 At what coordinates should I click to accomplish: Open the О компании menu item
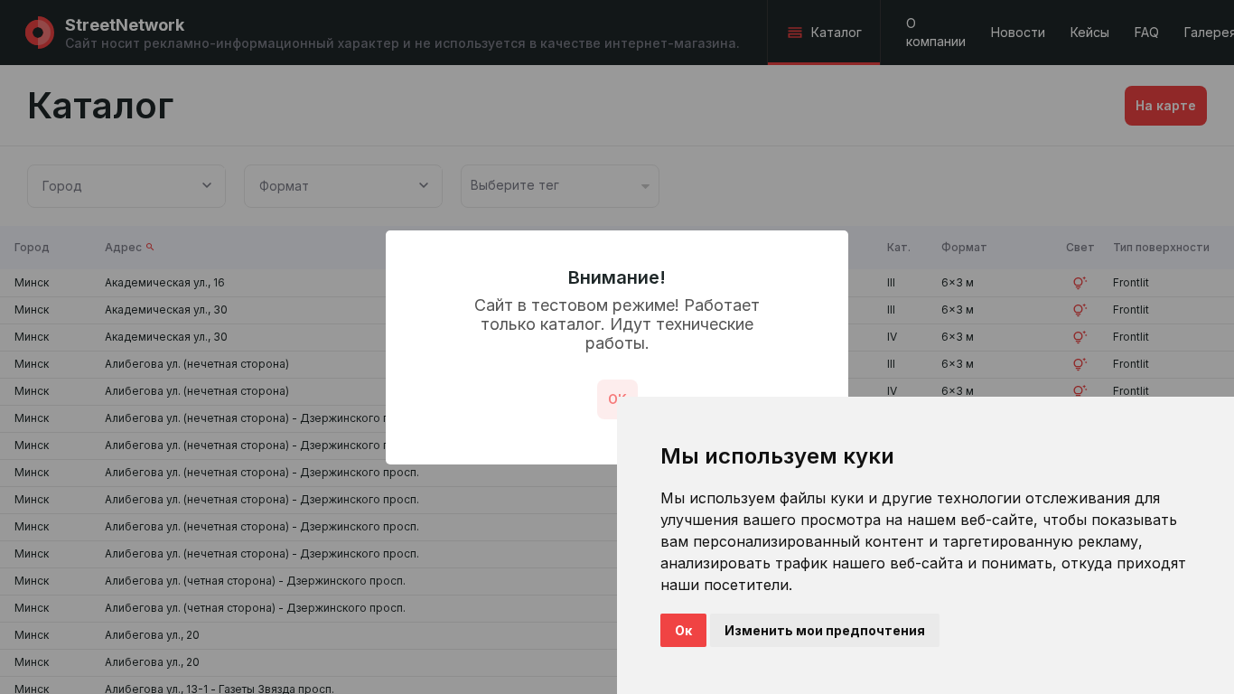(935, 33)
